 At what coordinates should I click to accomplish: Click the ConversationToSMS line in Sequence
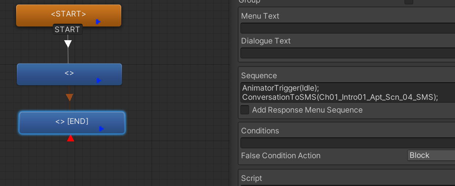[x=340, y=97]
